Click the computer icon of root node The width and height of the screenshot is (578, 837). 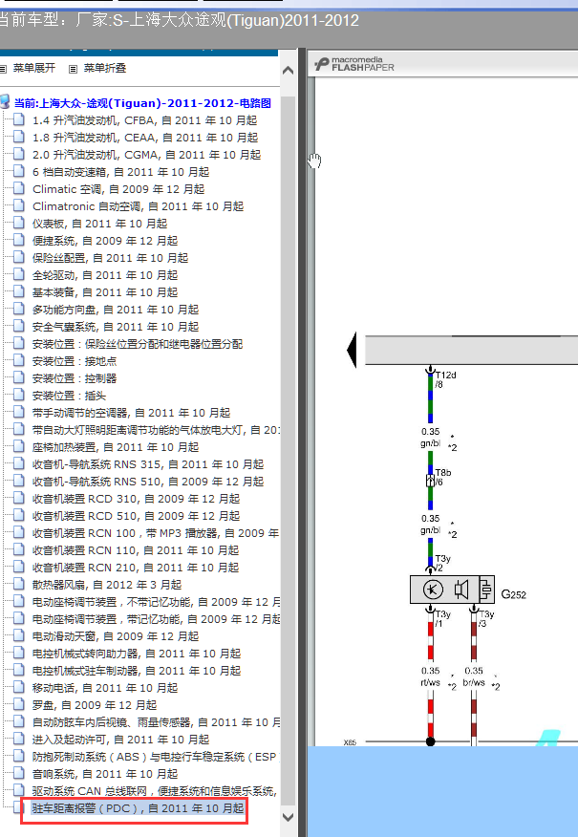tap(6, 101)
